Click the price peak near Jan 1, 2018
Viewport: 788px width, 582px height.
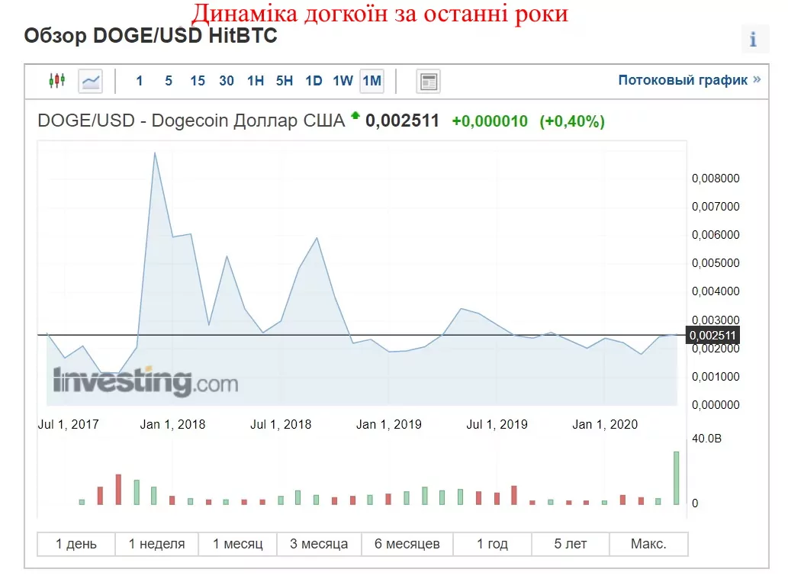tap(155, 153)
